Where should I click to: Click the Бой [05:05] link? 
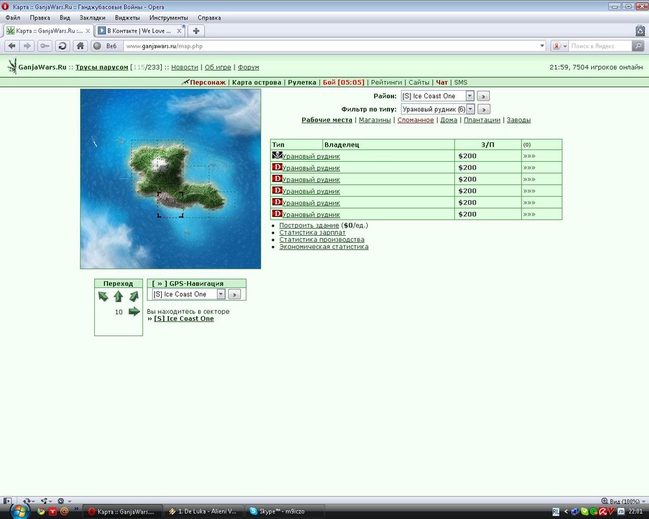(343, 82)
